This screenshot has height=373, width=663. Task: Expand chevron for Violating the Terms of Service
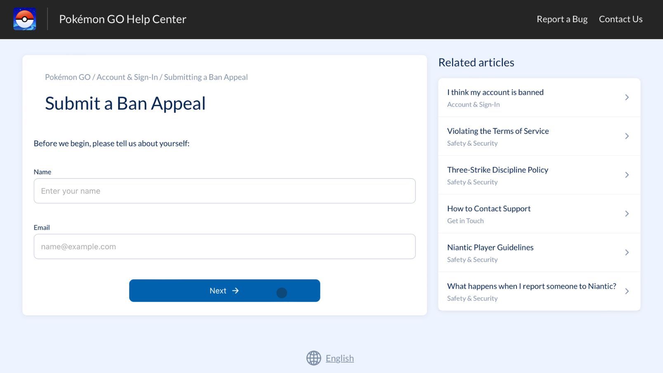tap(627, 136)
